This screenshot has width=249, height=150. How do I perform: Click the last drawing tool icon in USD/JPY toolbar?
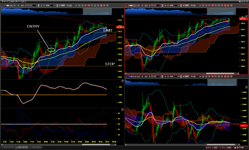coord(231,5)
